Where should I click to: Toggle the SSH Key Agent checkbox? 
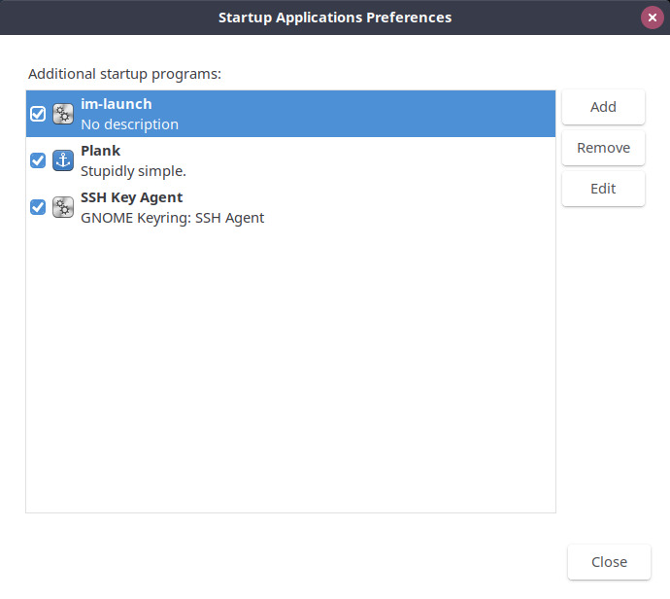pyautogui.click(x=38, y=207)
